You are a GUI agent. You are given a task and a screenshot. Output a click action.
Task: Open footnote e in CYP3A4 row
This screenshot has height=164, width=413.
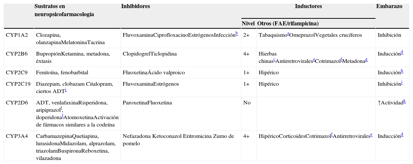(x=371, y=134)
